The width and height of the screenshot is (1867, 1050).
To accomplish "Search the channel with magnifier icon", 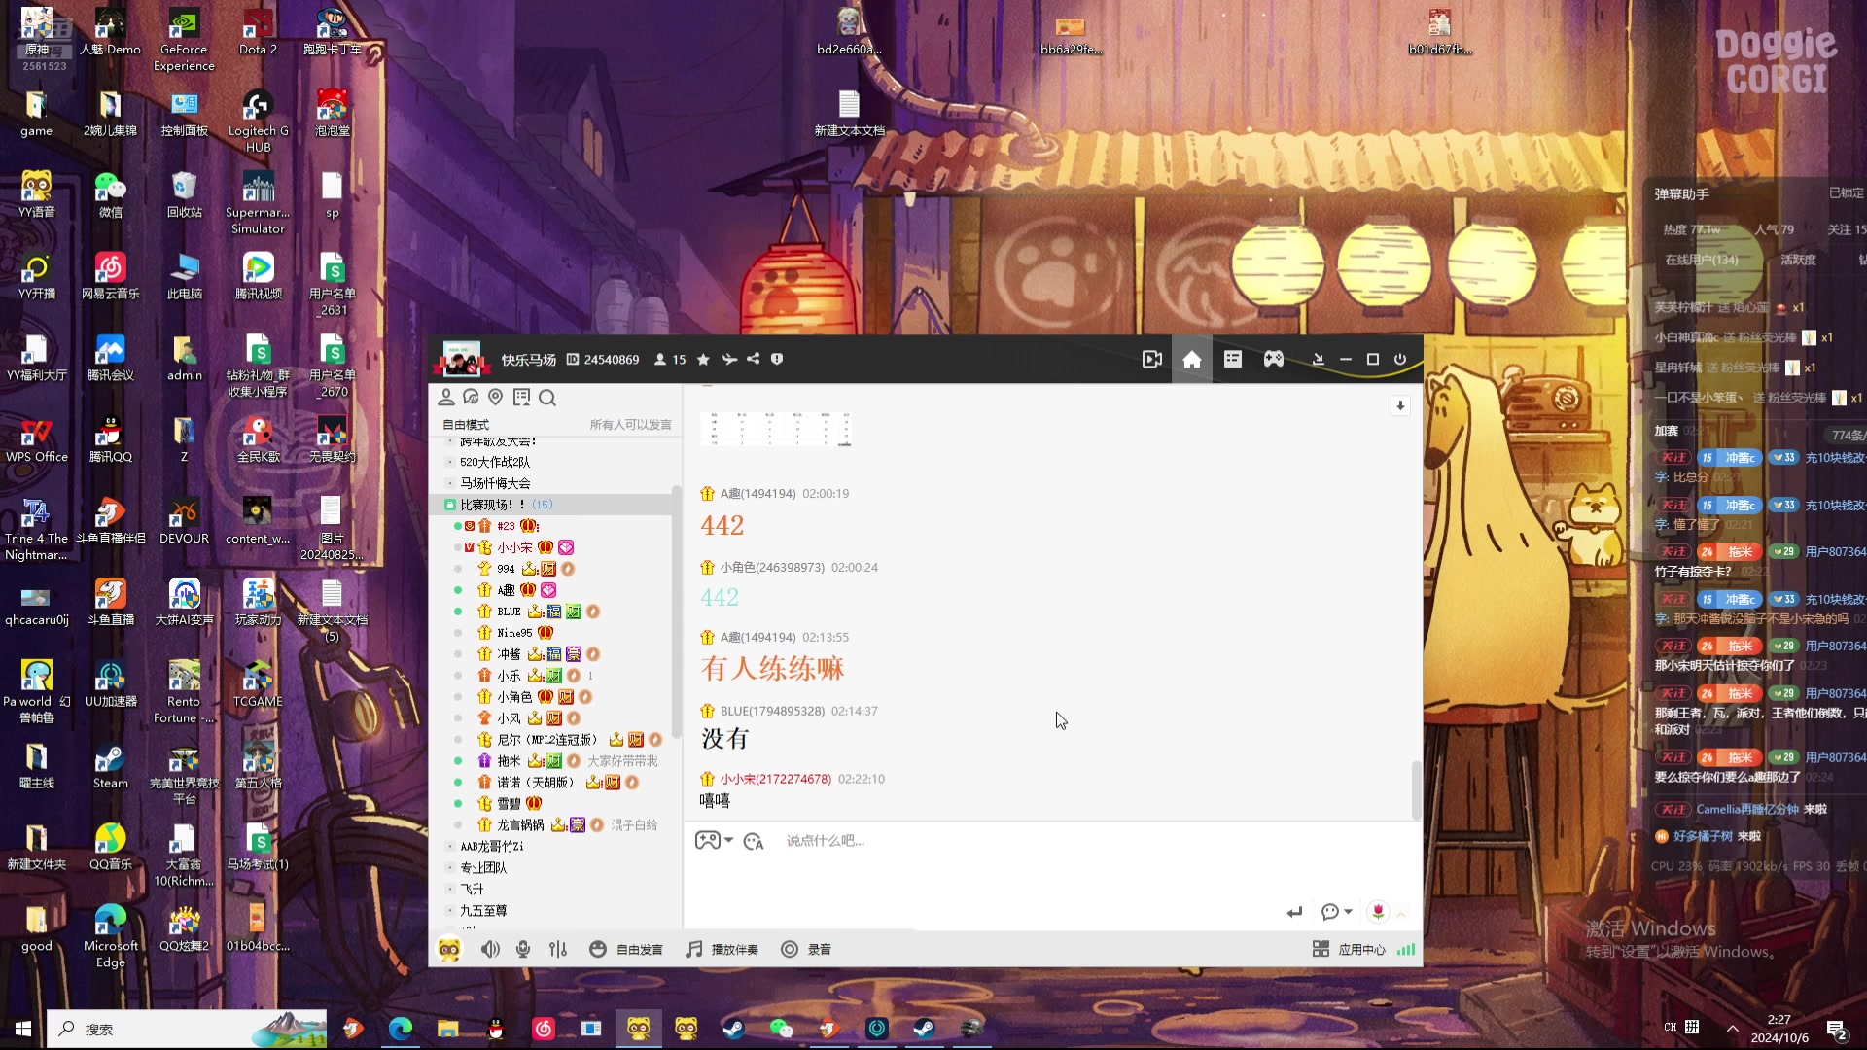I will click(547, 398).
